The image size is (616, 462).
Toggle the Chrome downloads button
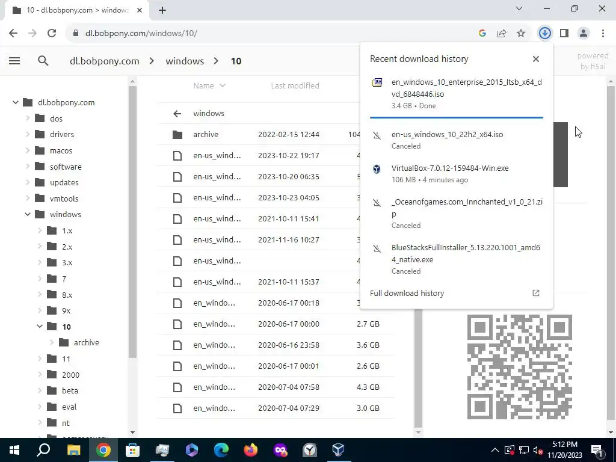tap(545, 34)
